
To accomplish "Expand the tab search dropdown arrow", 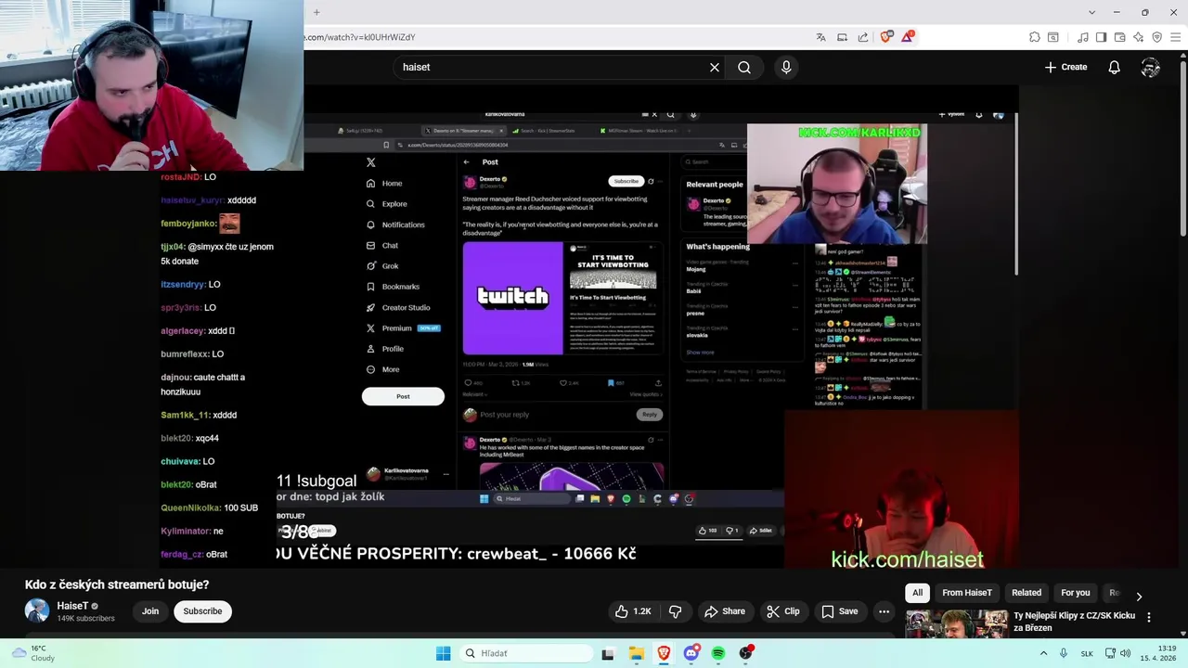I will 1091,12.
